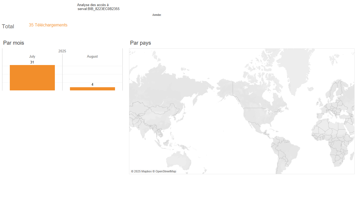Open the OpenStreetMap attribution link

tap(164, 172)
